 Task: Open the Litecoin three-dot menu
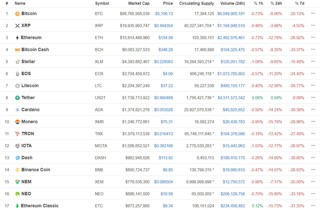[x=313, y=85]
